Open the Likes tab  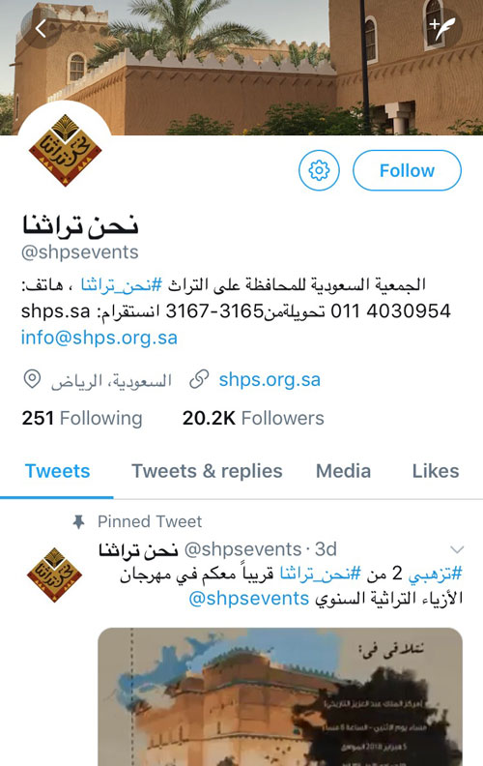[x=436, y=471]
